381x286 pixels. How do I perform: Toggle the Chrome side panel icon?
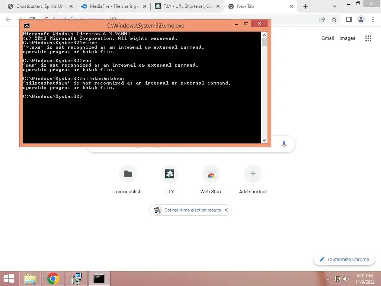(x=349, y=19)
